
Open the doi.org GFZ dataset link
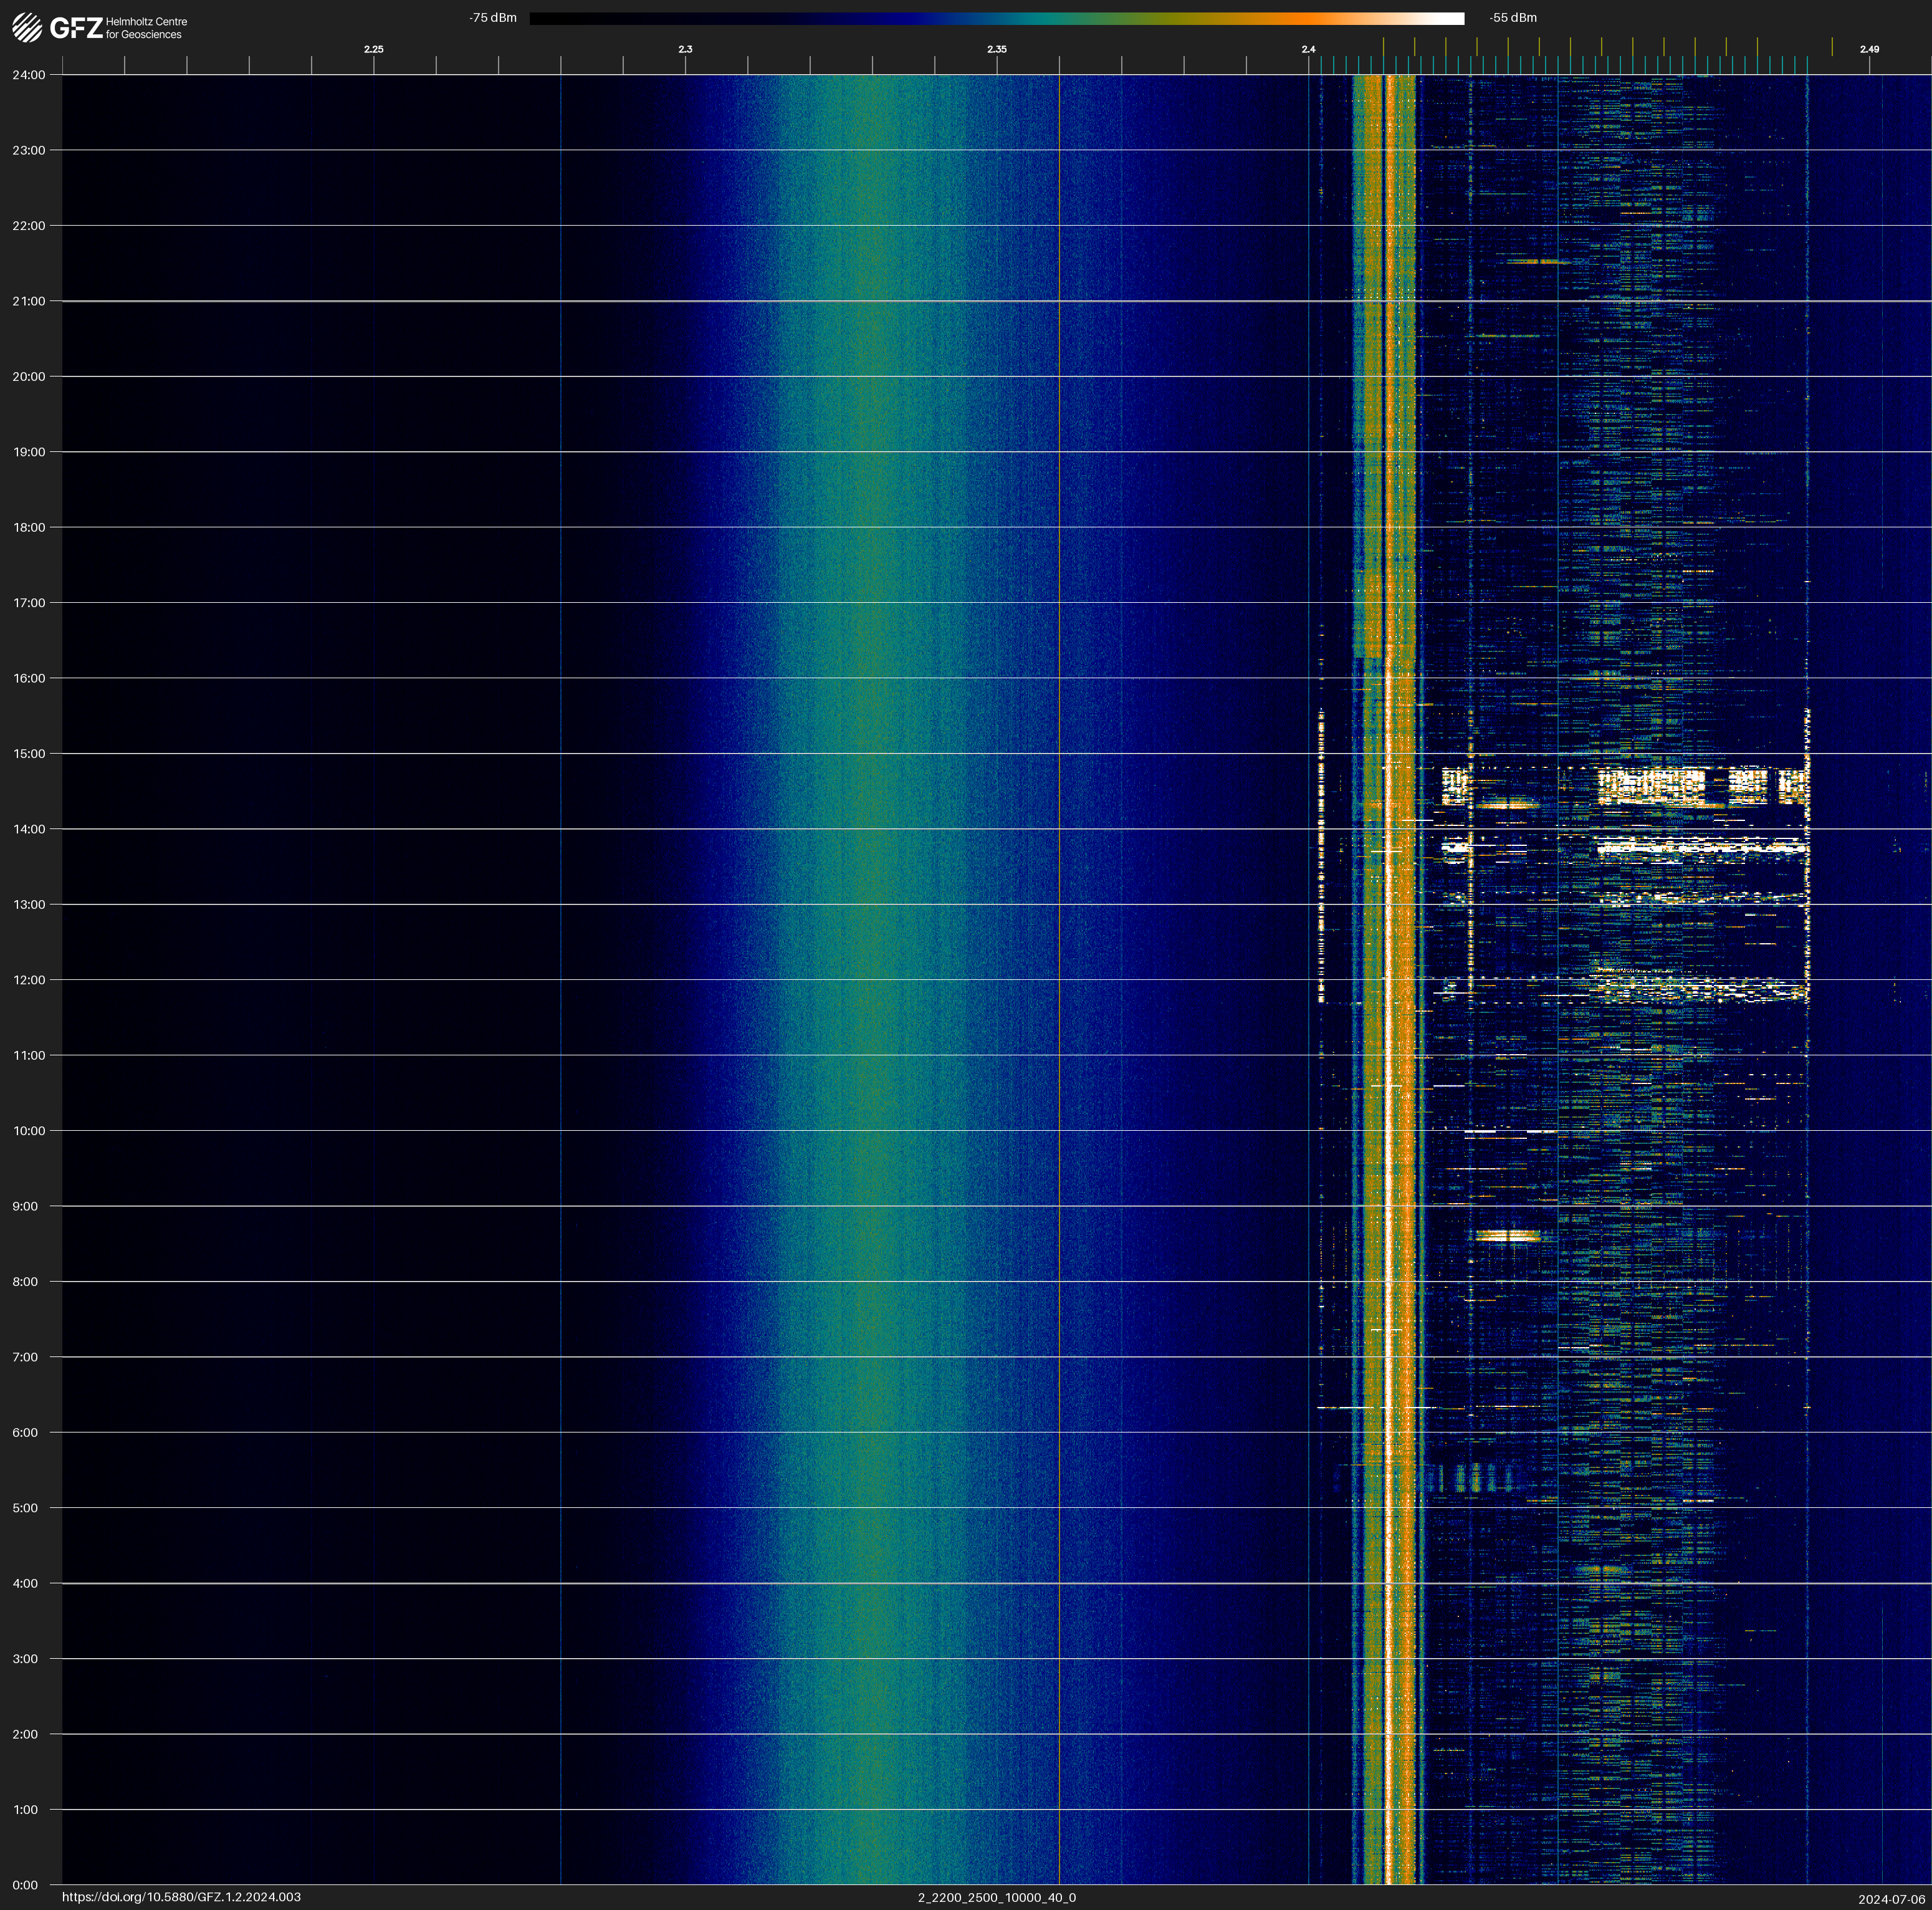pyautogui.click(x=181, y=1897)
